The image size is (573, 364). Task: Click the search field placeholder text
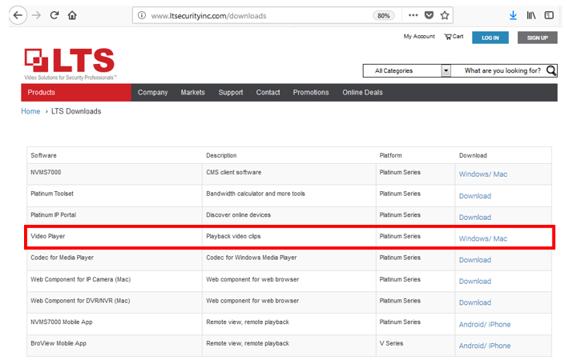tap(502, 70)
